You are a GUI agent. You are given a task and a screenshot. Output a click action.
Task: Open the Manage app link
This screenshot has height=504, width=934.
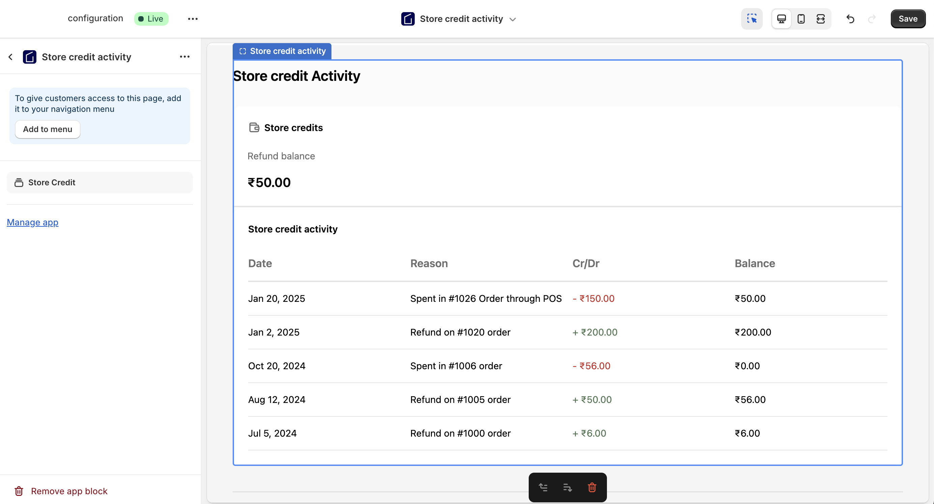[x=33, y=222]
